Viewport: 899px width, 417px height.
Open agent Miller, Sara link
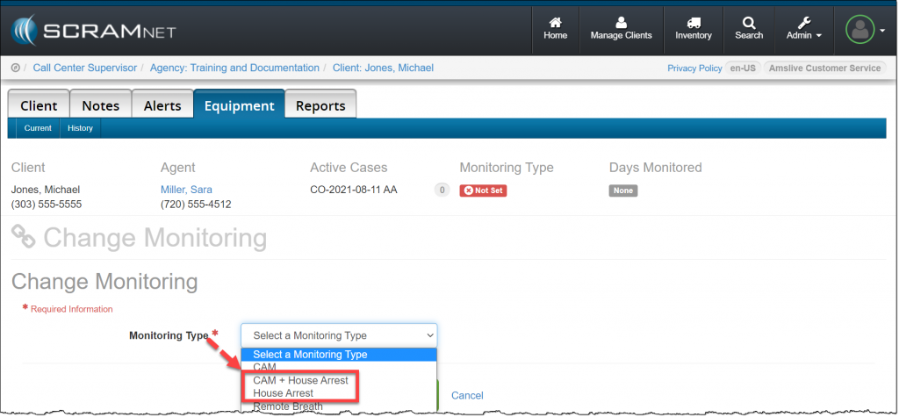click(x=186, y=190)
